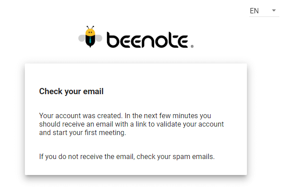Click the empty card area above the heading
This screenshot has width=294, height=195.
pos(136,75)
